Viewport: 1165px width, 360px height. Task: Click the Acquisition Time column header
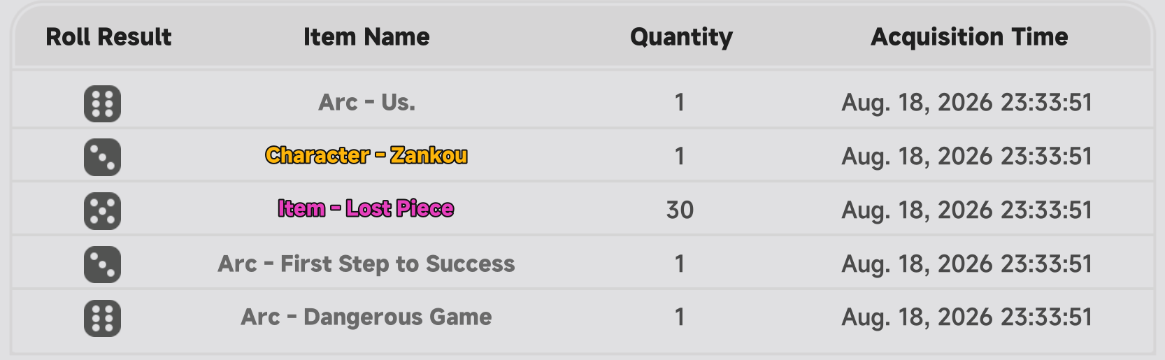tap(969, 37)
